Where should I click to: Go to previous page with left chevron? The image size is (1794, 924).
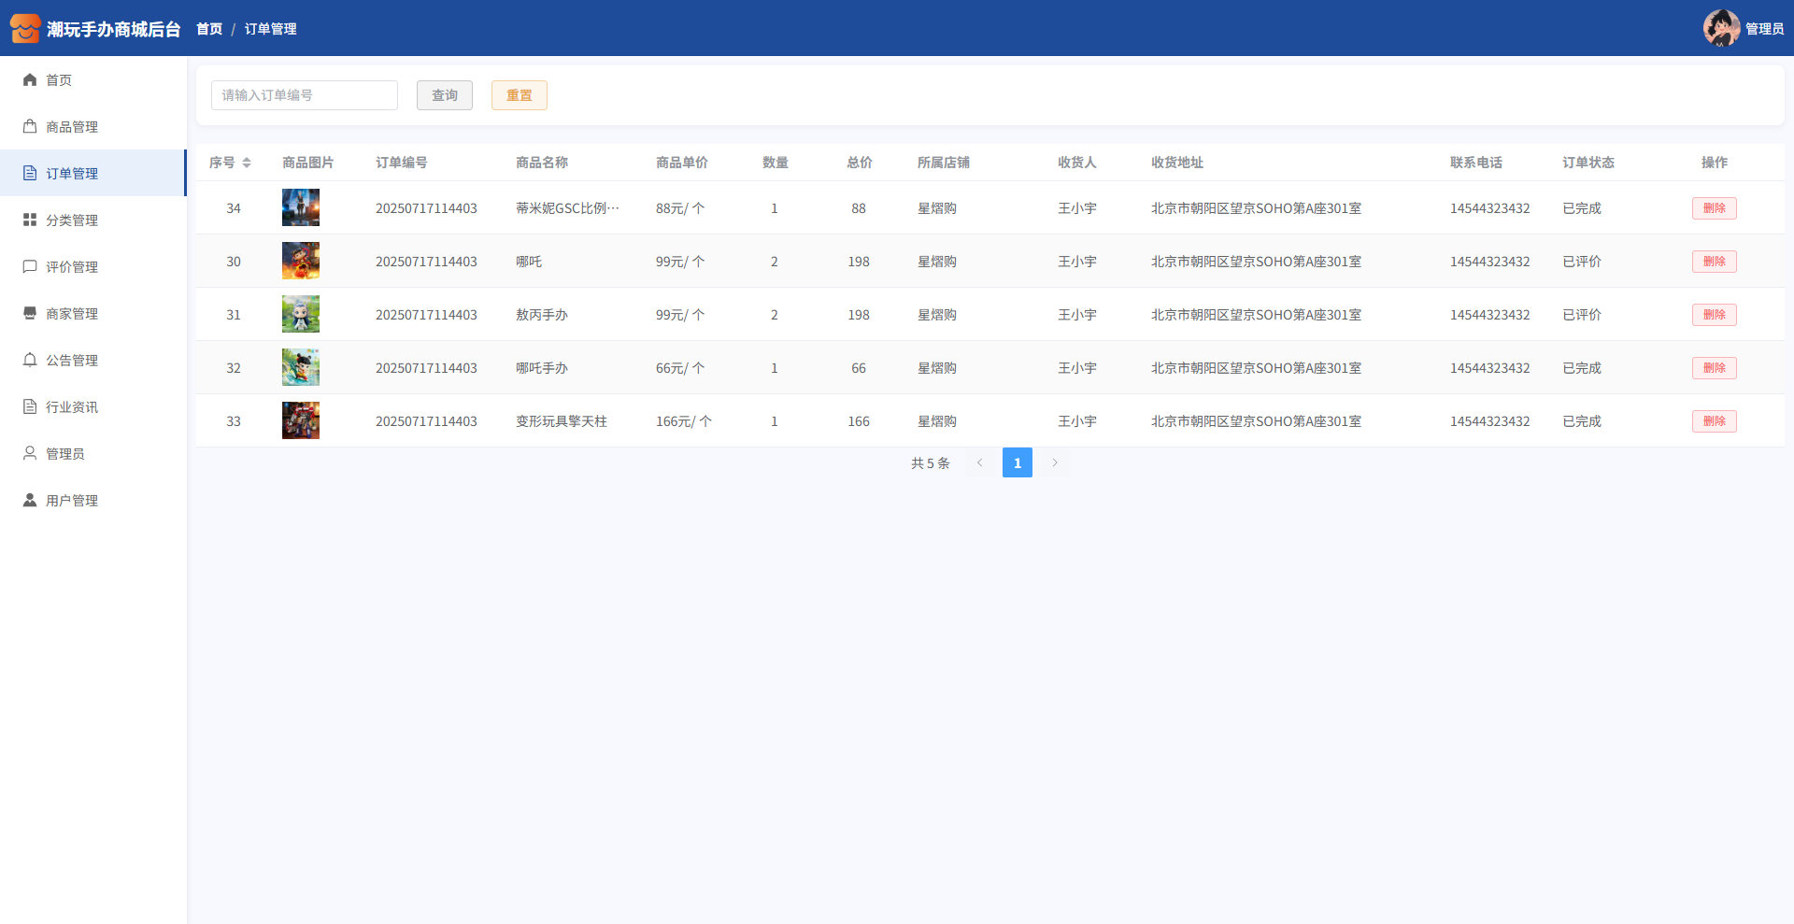point(980,462)
